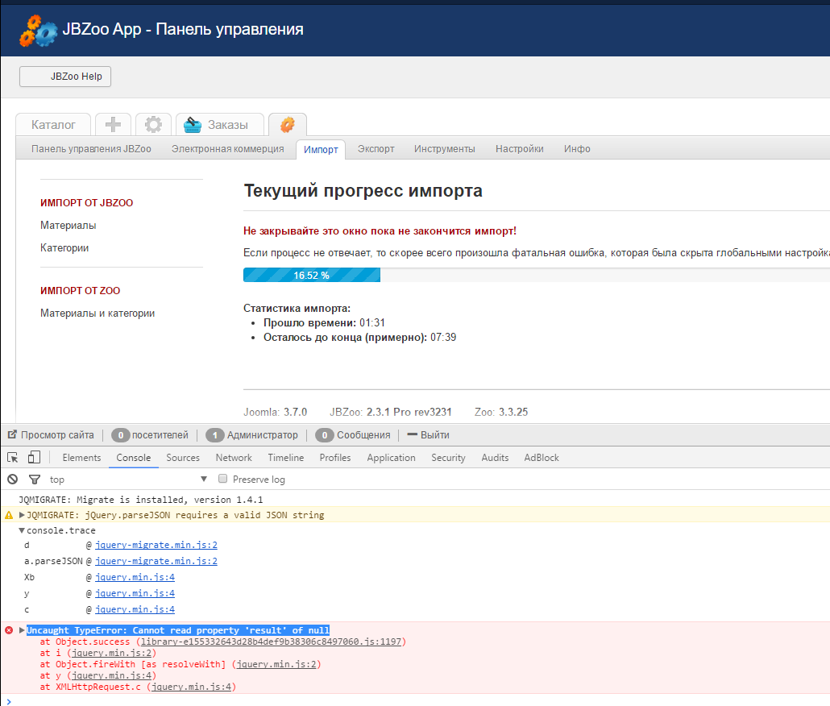
Task: Toggle the device toolbar icon
Action: click(x=34, y=458)
